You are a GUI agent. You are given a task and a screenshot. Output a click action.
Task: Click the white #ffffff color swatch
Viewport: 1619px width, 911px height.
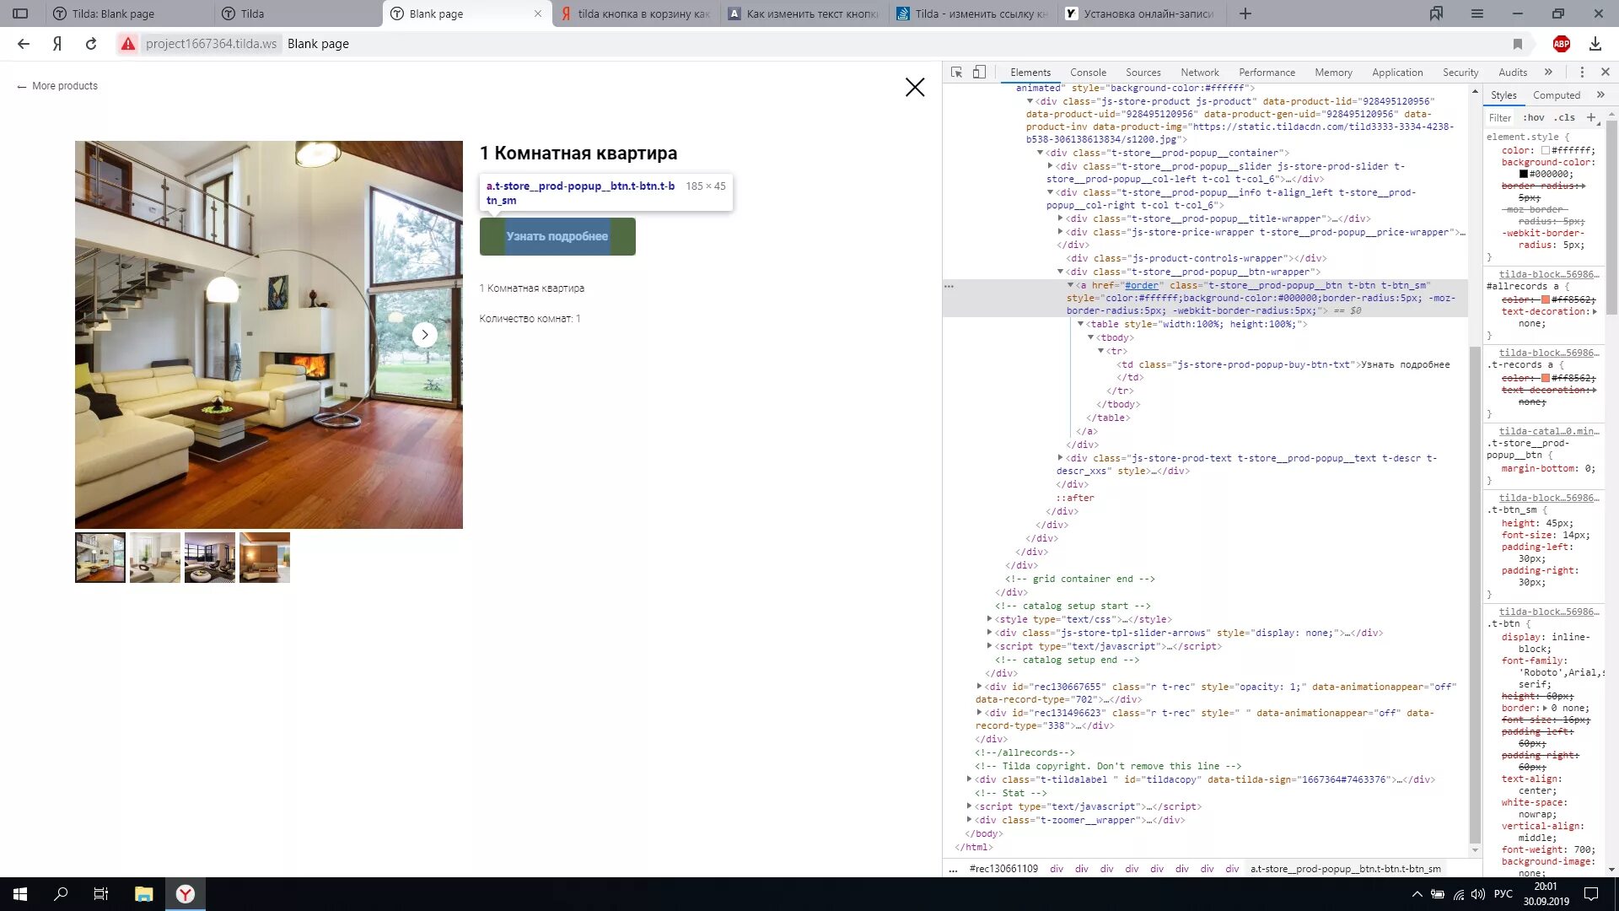[x=1546, y=151]
